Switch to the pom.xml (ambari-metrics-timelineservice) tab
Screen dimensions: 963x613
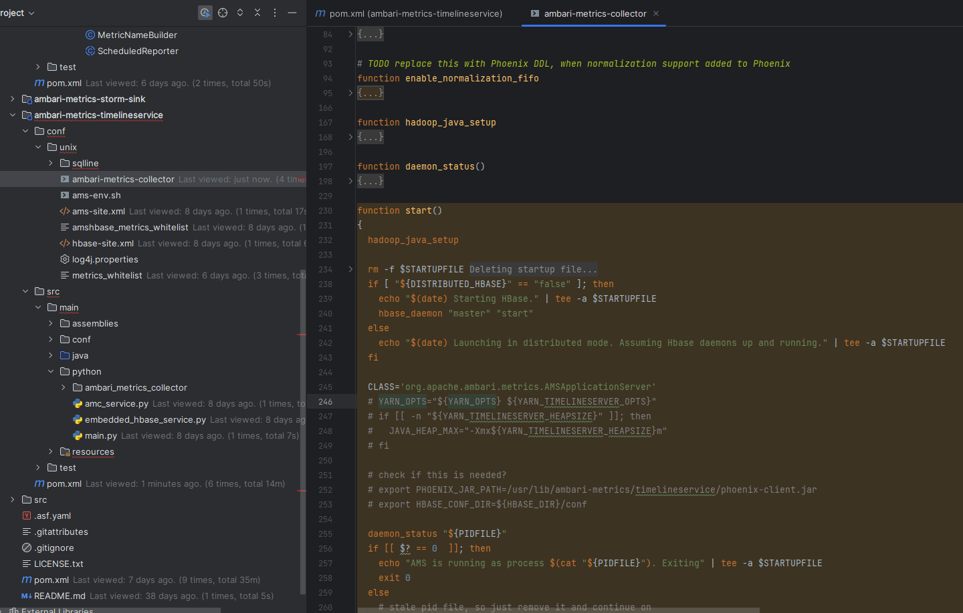(x=409, y=13)
